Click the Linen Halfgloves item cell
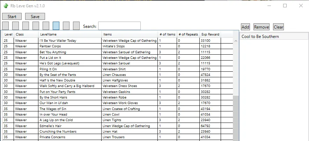The image size is (309, 141). point(130,80)
